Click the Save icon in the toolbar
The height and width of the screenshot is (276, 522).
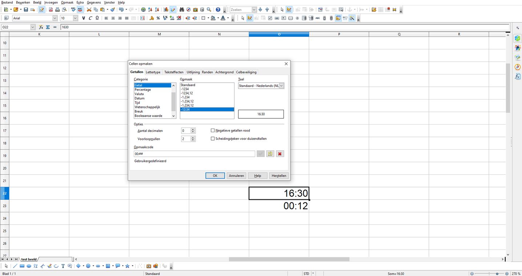point(26,9)
